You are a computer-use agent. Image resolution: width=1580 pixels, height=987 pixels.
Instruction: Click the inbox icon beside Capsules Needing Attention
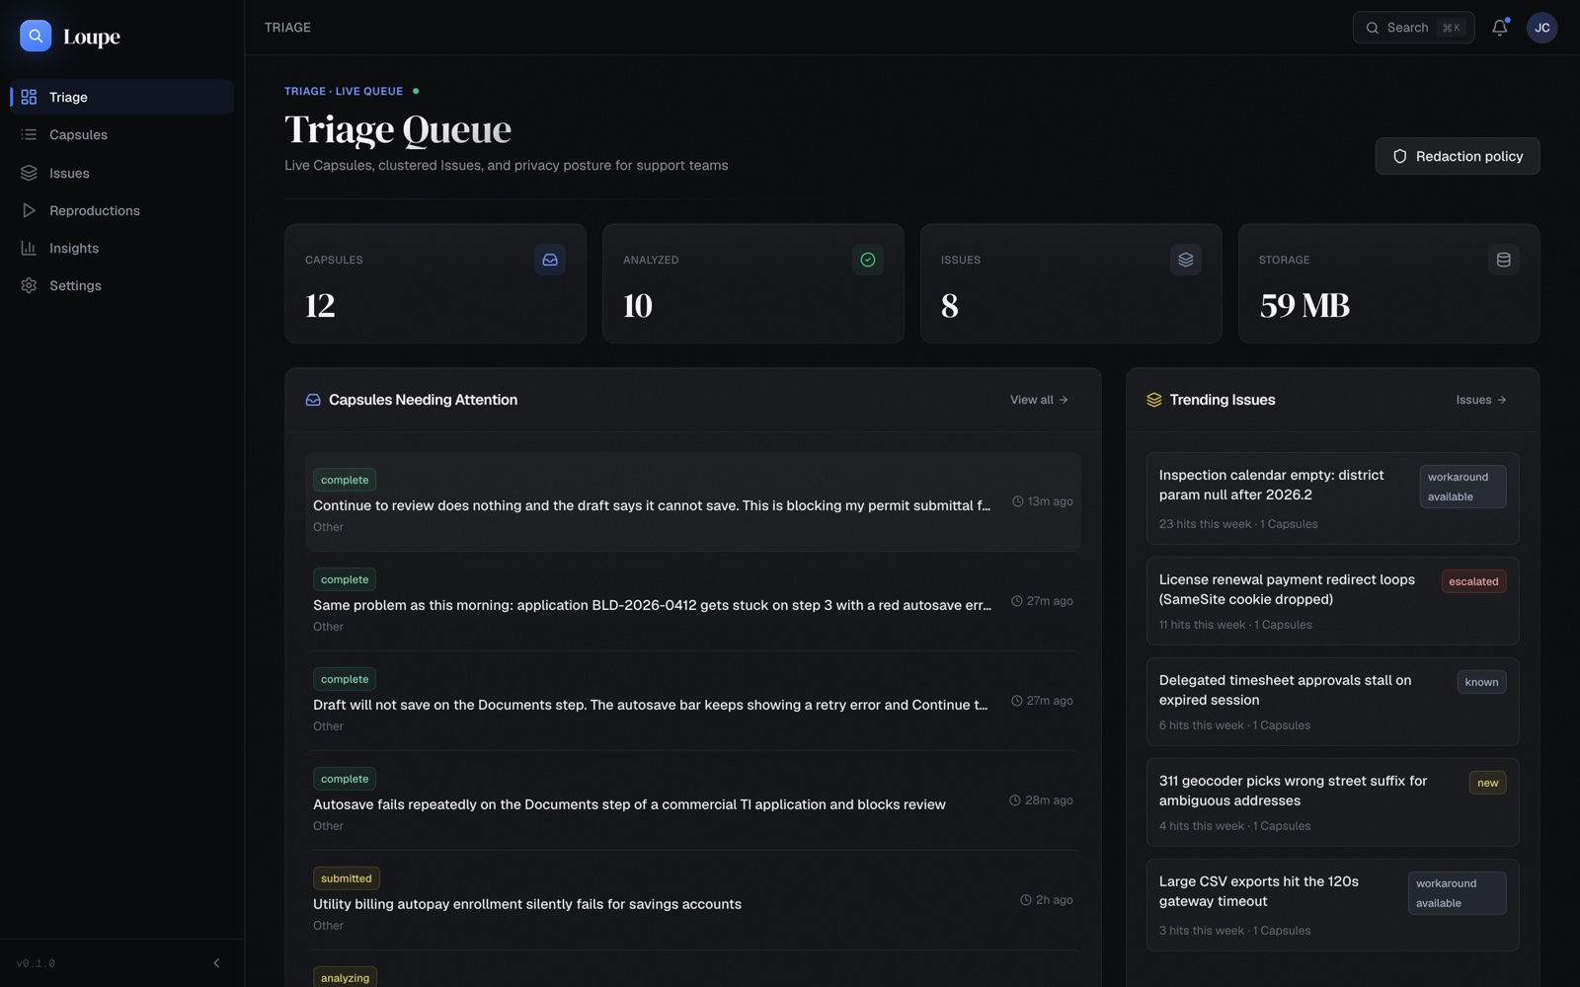pos(313,400)
